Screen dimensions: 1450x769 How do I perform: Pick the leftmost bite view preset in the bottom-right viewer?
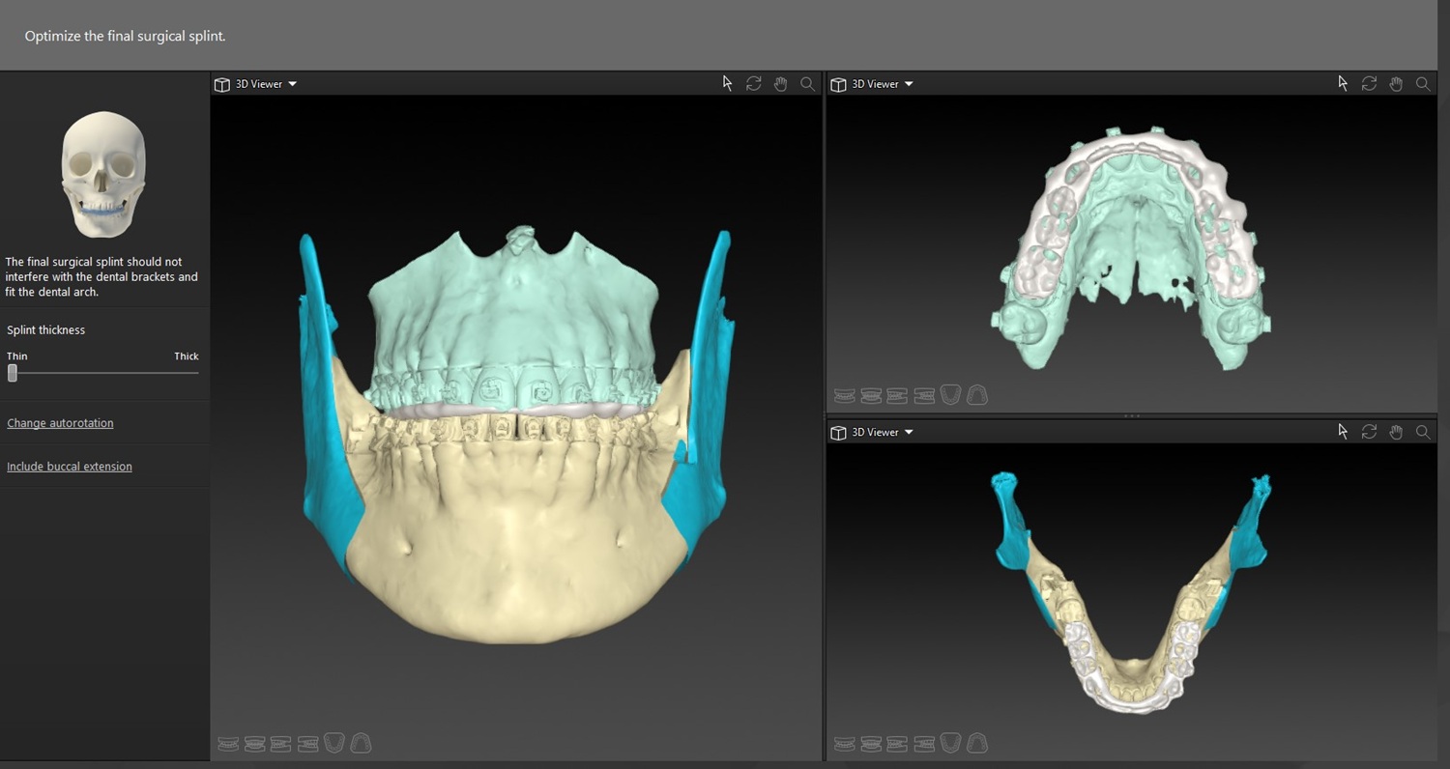[844, 744]
